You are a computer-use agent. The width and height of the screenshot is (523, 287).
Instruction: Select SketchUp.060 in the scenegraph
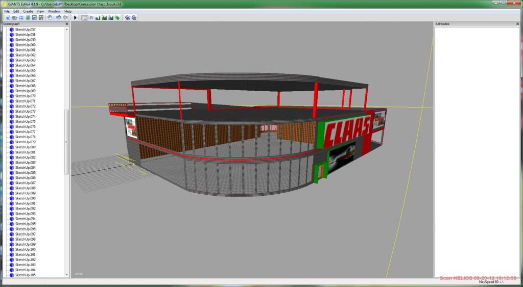[x=26, y=45]
